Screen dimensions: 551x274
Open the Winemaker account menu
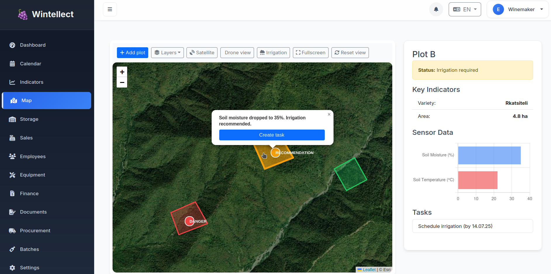point(518,9)
